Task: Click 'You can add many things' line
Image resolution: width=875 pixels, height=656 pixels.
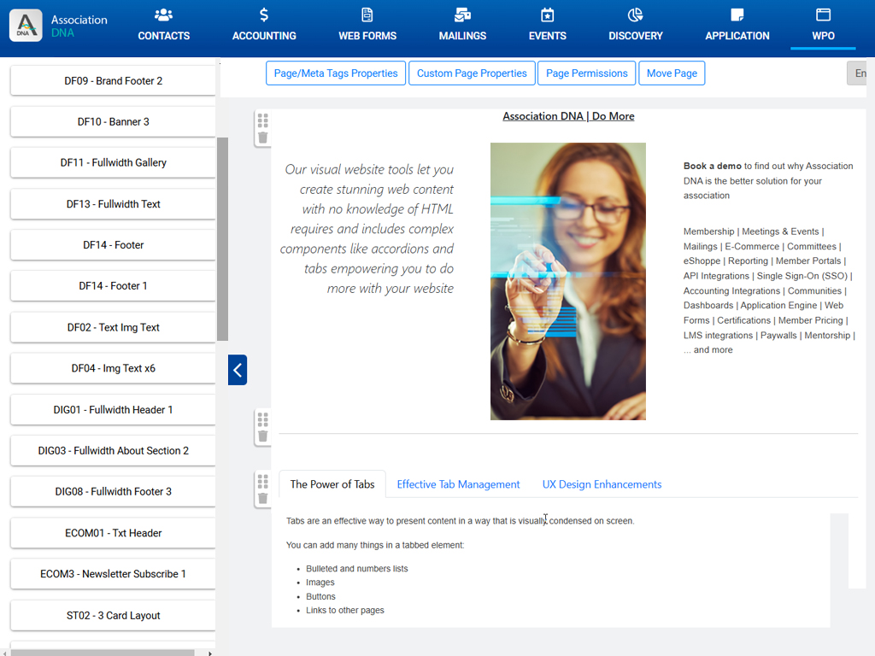Action: coord(375,545)
